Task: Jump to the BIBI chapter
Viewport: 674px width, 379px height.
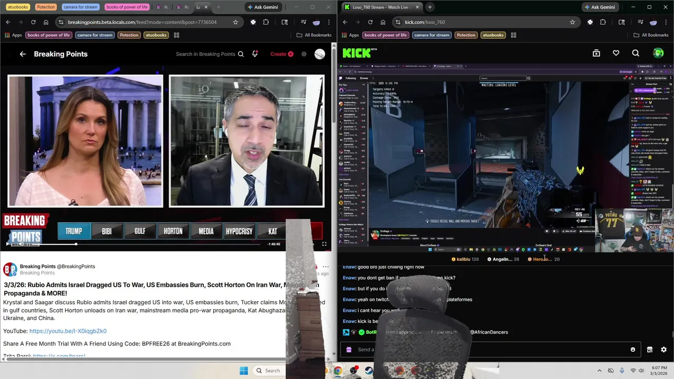Action: coord(107,231)
